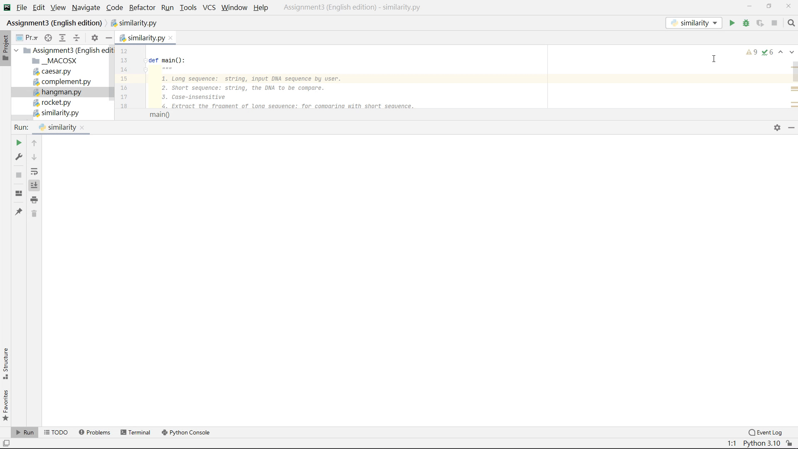Print the console output
798x449 pixels.
pyautogui.click(x=34, y=200)
